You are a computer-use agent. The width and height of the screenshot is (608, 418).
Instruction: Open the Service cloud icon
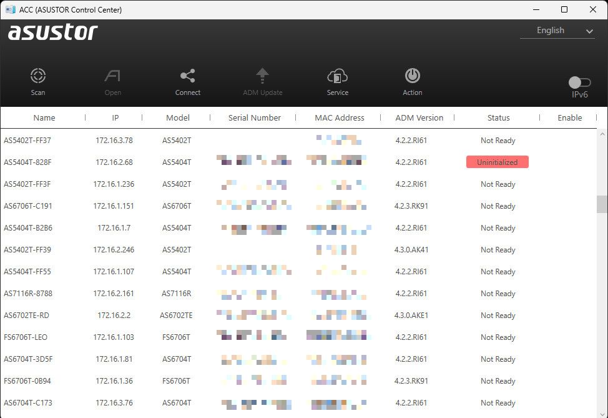337,76
